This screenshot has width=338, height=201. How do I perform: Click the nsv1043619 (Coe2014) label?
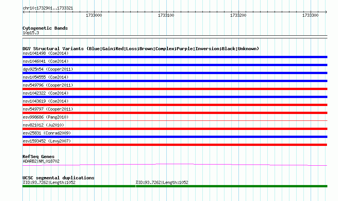pos(46,101)
